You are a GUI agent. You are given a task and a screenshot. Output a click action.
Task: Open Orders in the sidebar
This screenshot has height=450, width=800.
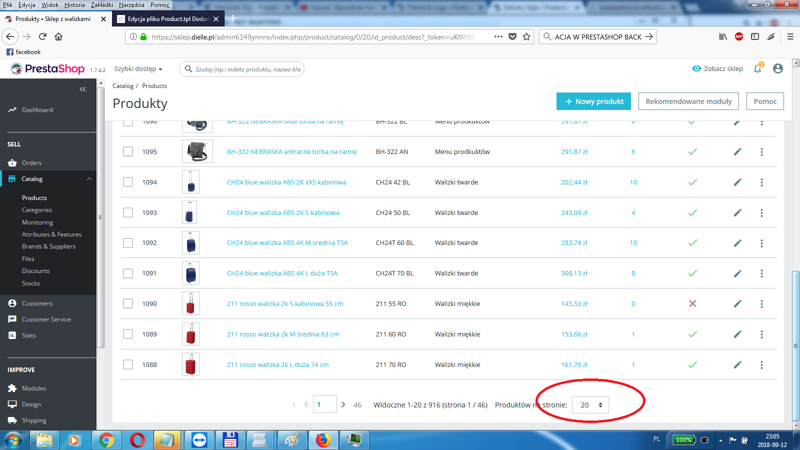31,163
